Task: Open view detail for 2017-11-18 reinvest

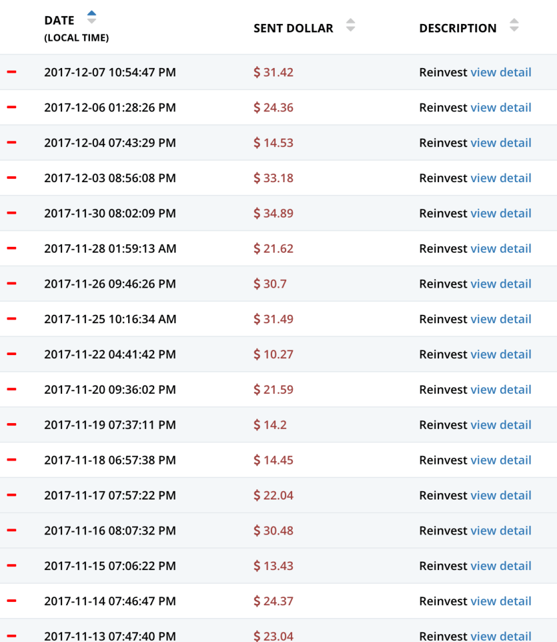Action: pos(501,460)
